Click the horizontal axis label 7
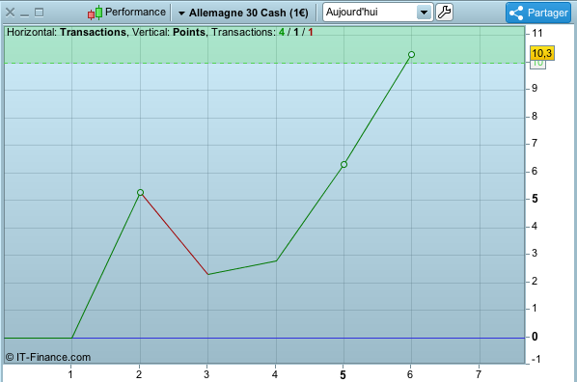577x382 pixels. pyautogui.click(x=478, y=374)
